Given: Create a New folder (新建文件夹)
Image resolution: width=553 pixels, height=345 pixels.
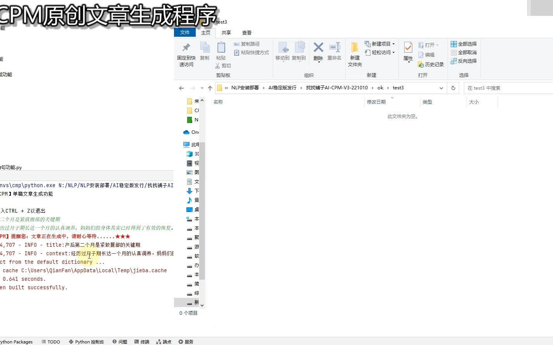Looking at the screenshot, I should [x=355, y=55].
